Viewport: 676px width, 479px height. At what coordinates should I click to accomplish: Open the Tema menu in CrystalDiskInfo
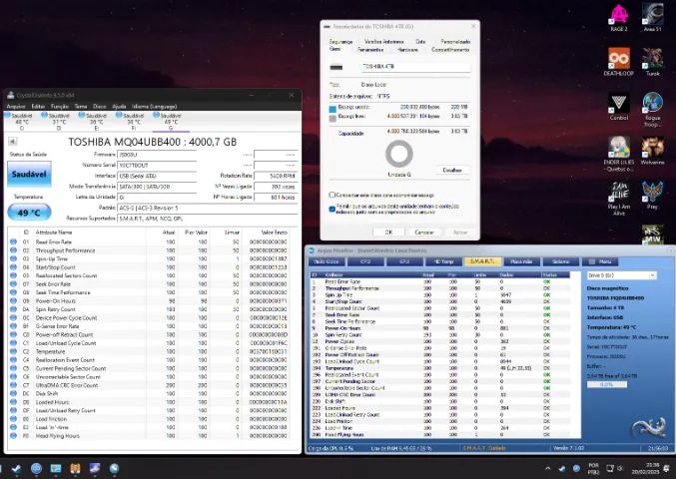pyautogui.click(x=81, y=107)
